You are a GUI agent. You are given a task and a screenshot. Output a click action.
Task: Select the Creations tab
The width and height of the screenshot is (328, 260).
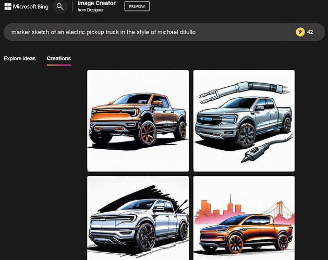coord(59,58)
